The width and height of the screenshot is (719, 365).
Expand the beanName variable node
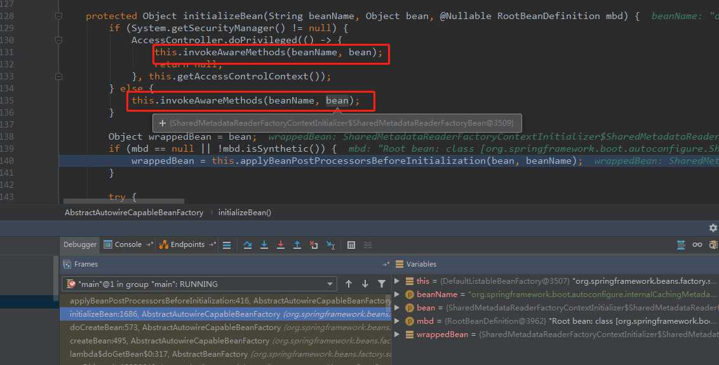tap(397, 295)
